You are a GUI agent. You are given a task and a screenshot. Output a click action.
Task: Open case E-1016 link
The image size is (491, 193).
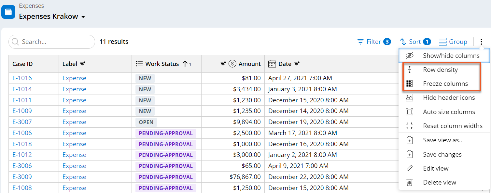coord(22,78)
